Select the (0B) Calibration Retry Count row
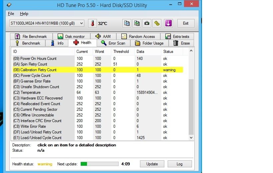Viewport: 273px width, 173px height. pos(98,70)
